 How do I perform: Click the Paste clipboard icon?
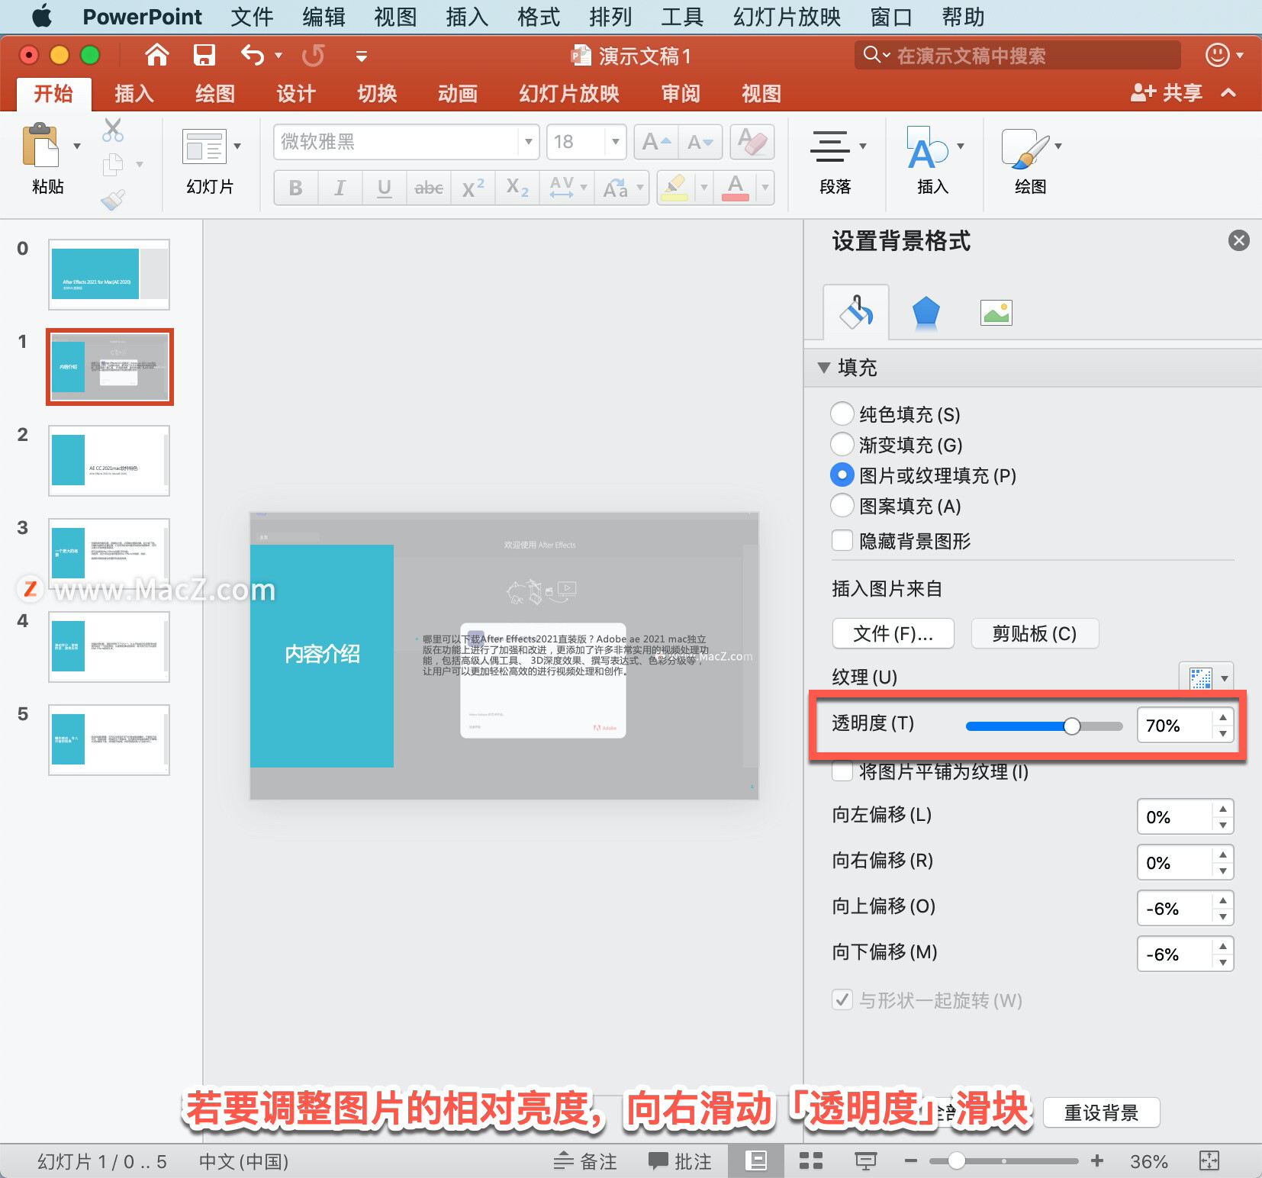coord(40,144)
